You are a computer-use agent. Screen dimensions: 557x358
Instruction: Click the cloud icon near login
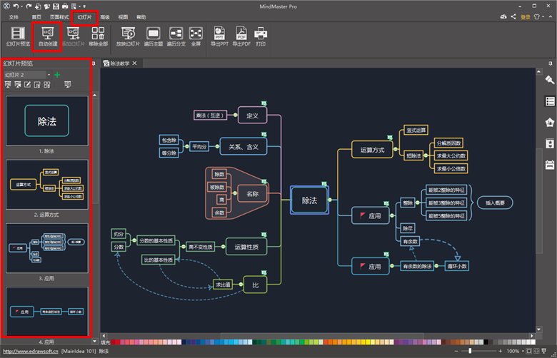pos(503,16)
